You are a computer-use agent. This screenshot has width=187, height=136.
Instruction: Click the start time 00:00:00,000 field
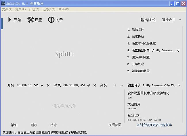point(28,86)
